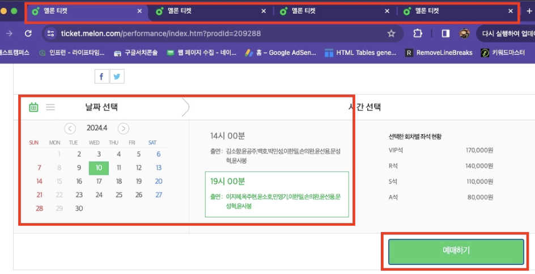
Task: Close the first 멜론 티켓 tab
Action: (139, 11)
